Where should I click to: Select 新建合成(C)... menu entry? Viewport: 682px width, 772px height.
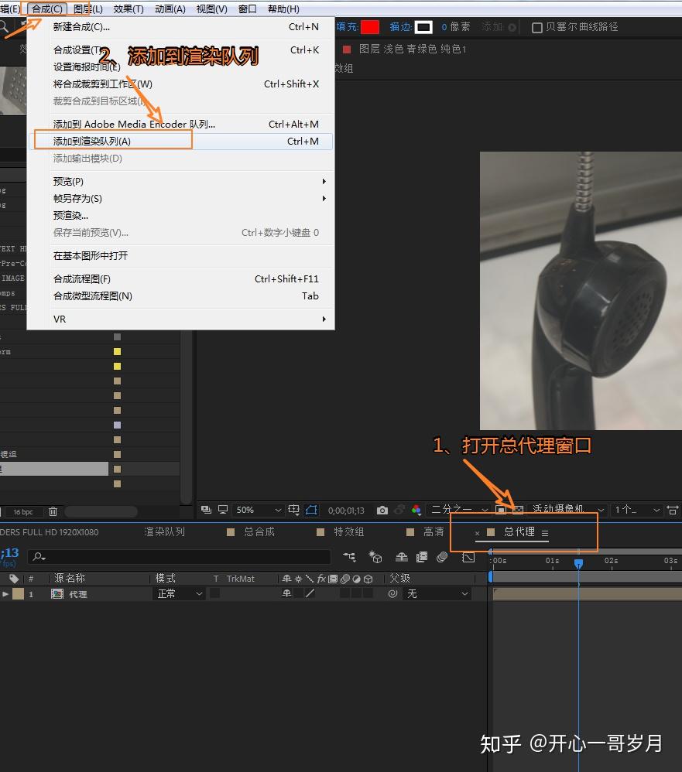click(180, 26)
